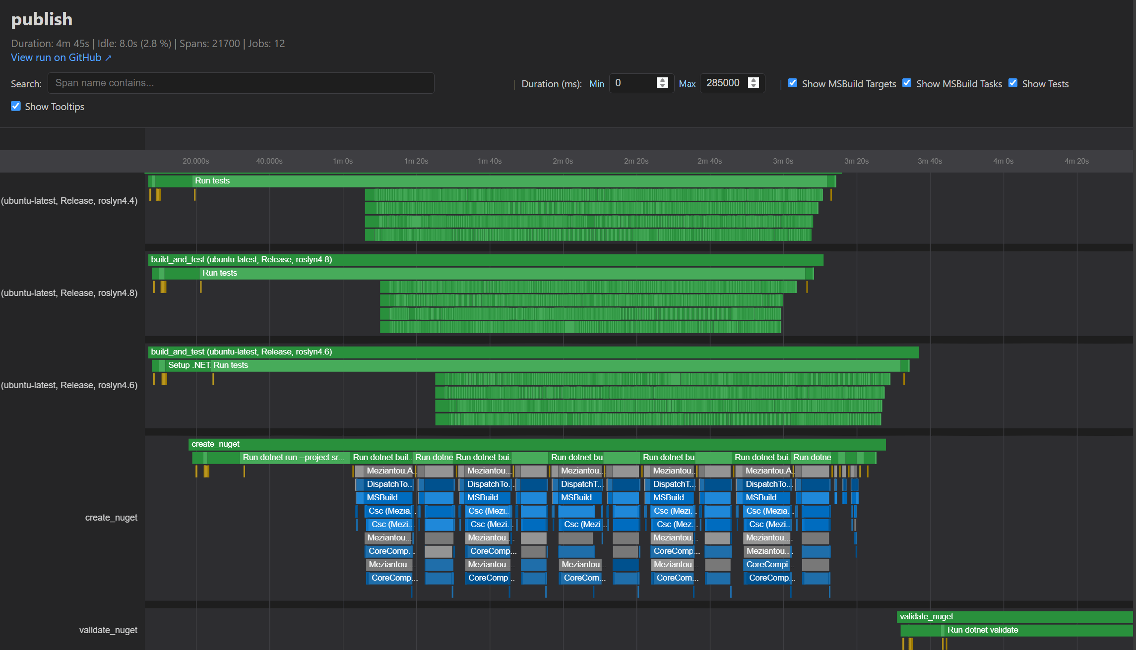Open View run on GitHub link

click(x=61, y=58)
